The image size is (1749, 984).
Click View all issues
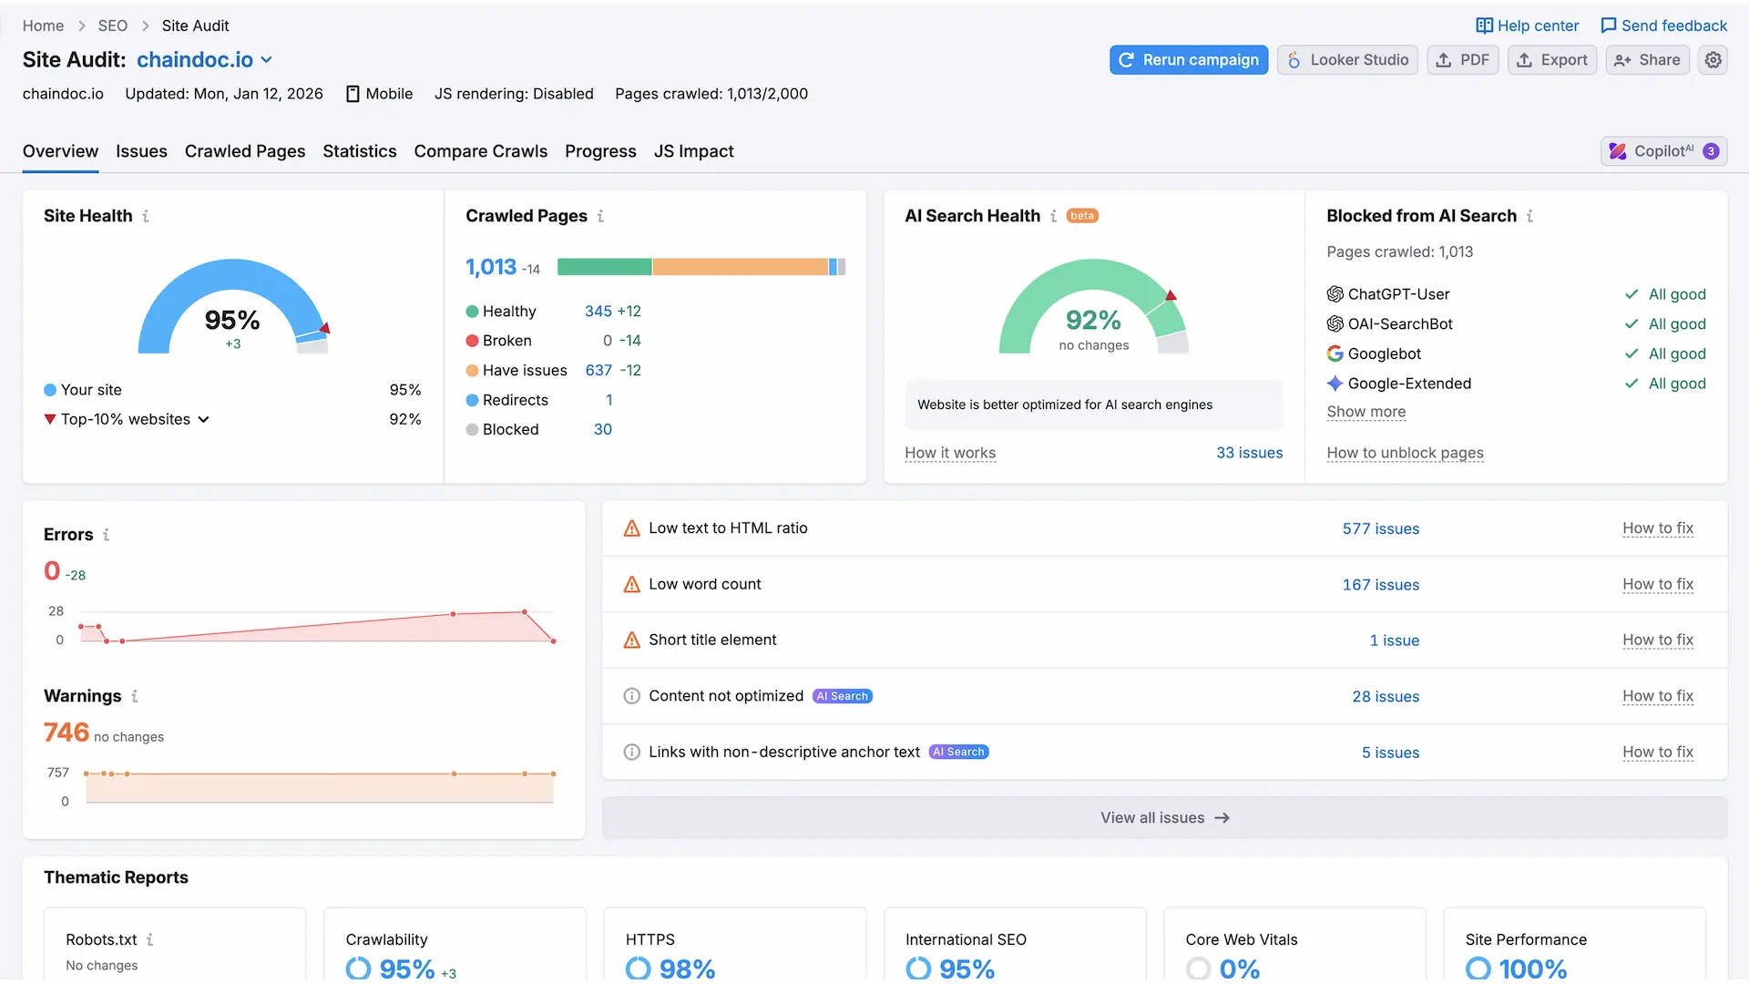pos(1164,817)
